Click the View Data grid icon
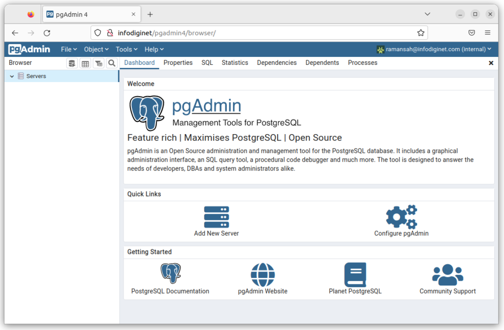 pyautogui.click(x=85, y=63)
